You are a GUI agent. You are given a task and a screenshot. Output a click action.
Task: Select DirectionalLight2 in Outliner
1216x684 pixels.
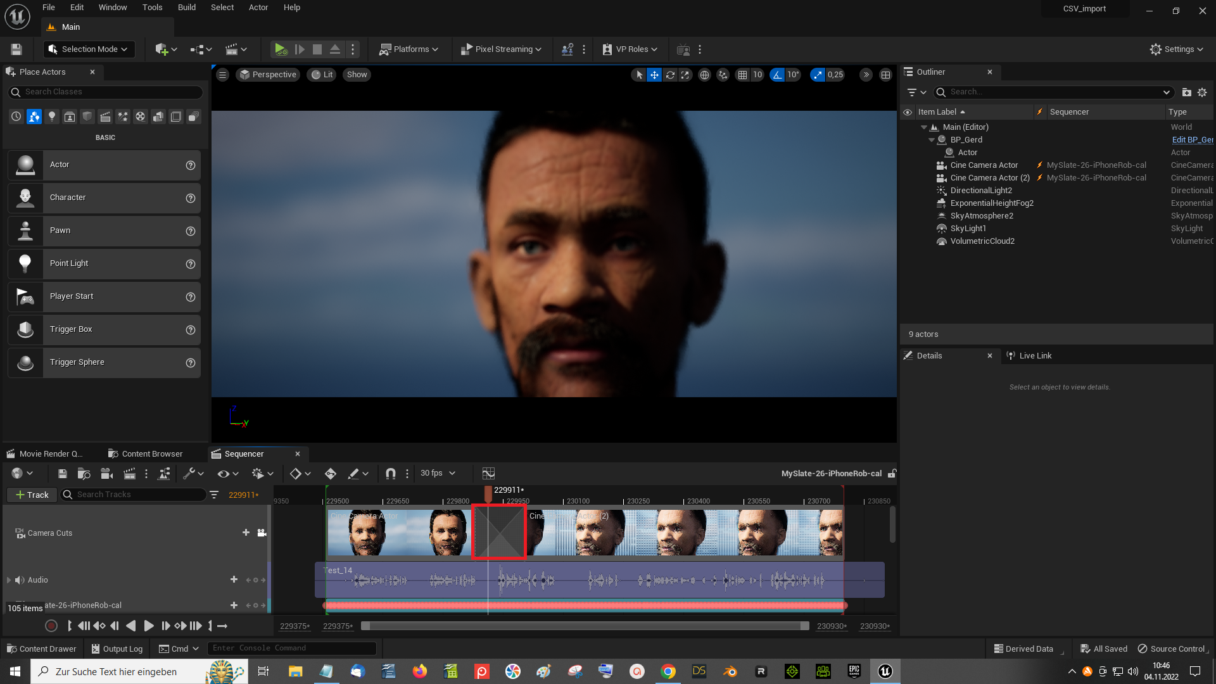tap(981, 191)
